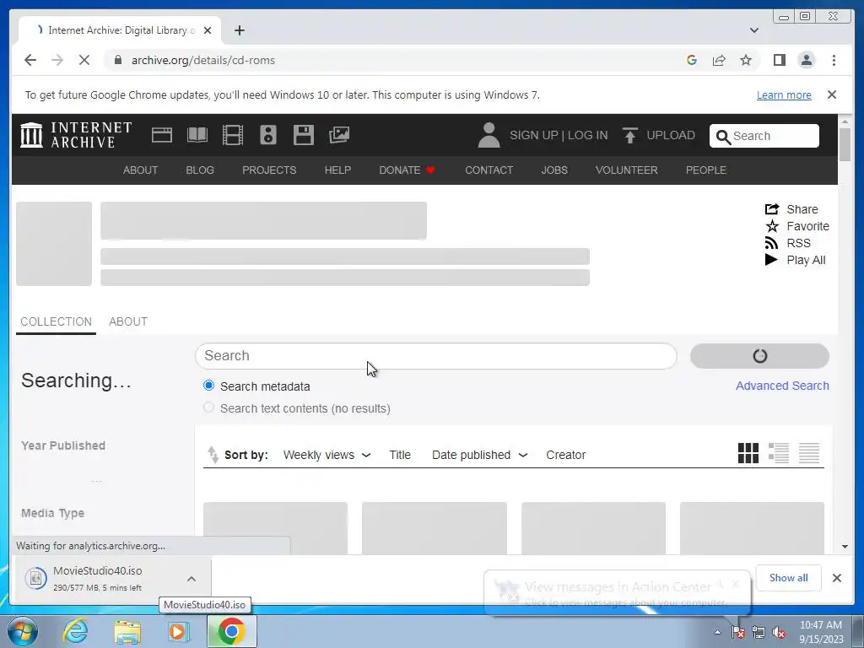Click the Internet Archive logo

(76, 135)
